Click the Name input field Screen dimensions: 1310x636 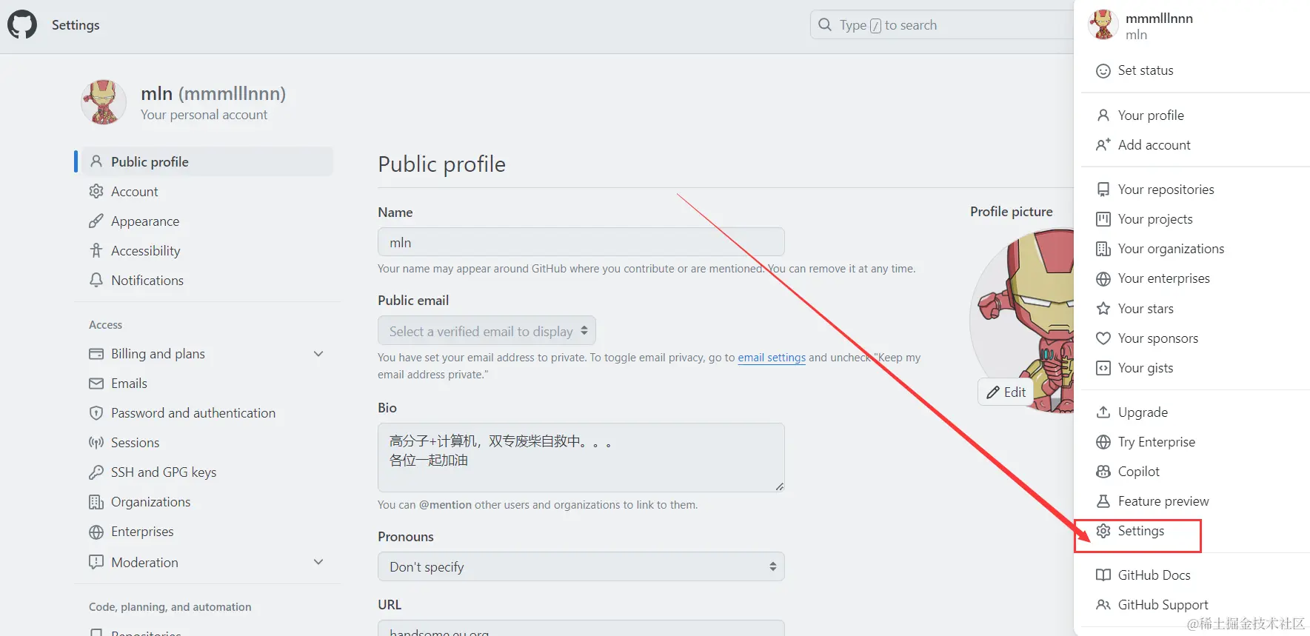point(581,242)
